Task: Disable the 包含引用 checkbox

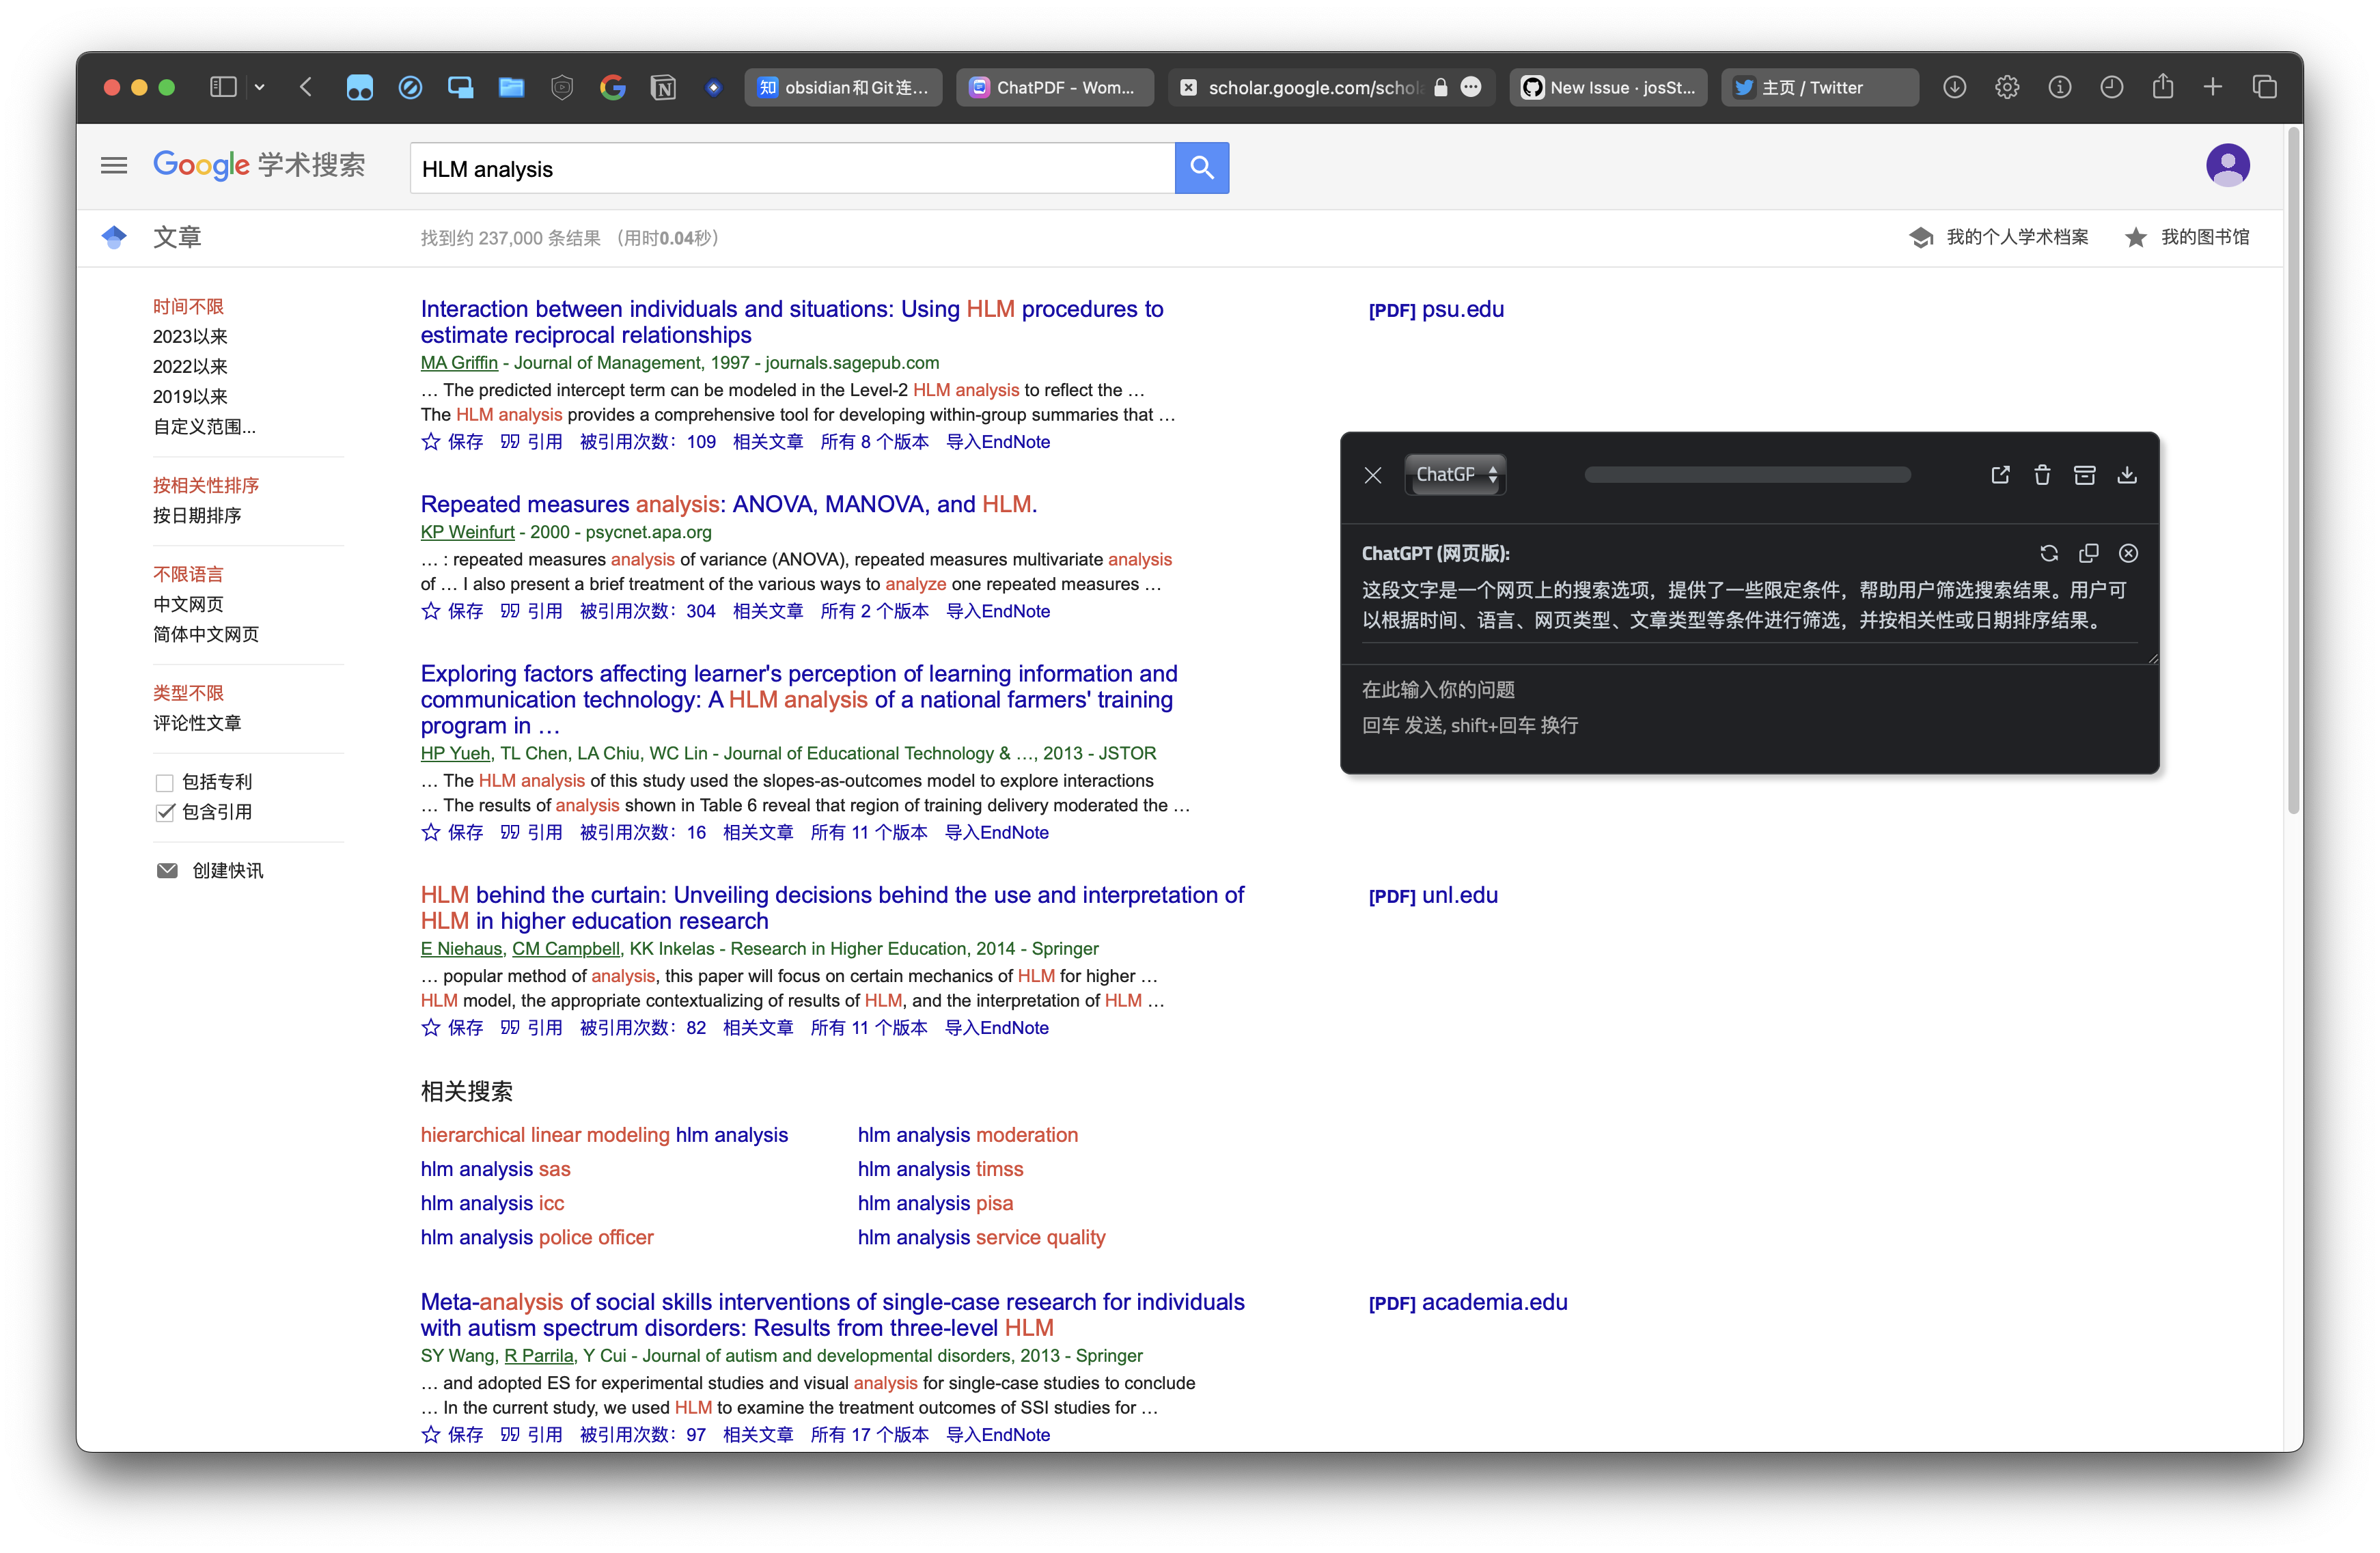Action: pyautogui.click(x=165, y=812)
